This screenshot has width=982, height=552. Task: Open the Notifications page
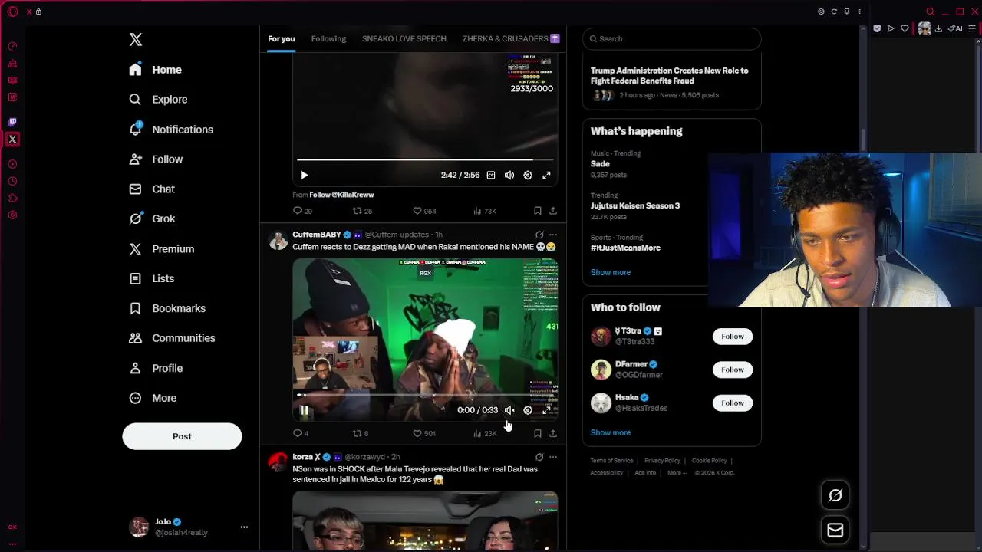[x=171, y=130]
